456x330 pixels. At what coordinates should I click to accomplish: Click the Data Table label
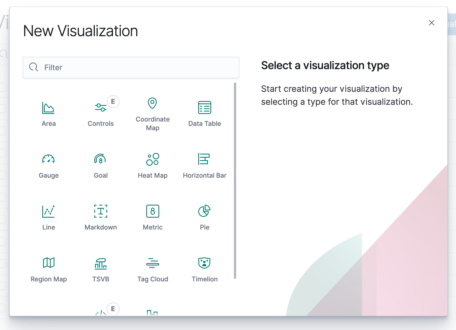coord(205,124)
